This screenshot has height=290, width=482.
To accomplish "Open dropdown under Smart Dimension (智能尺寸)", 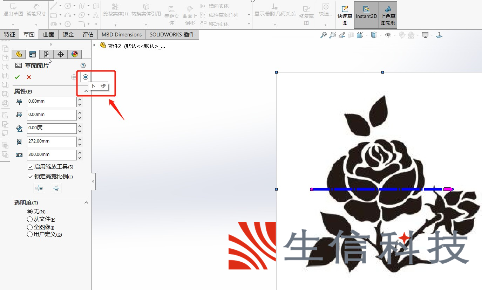I will point(36,25).
